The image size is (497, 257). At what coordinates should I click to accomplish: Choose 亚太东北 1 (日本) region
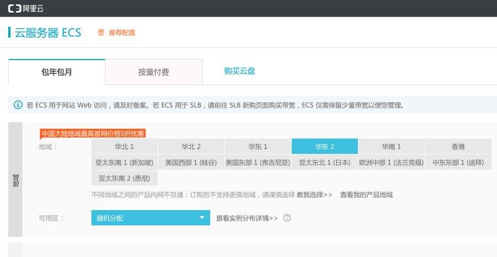[325, 162]
